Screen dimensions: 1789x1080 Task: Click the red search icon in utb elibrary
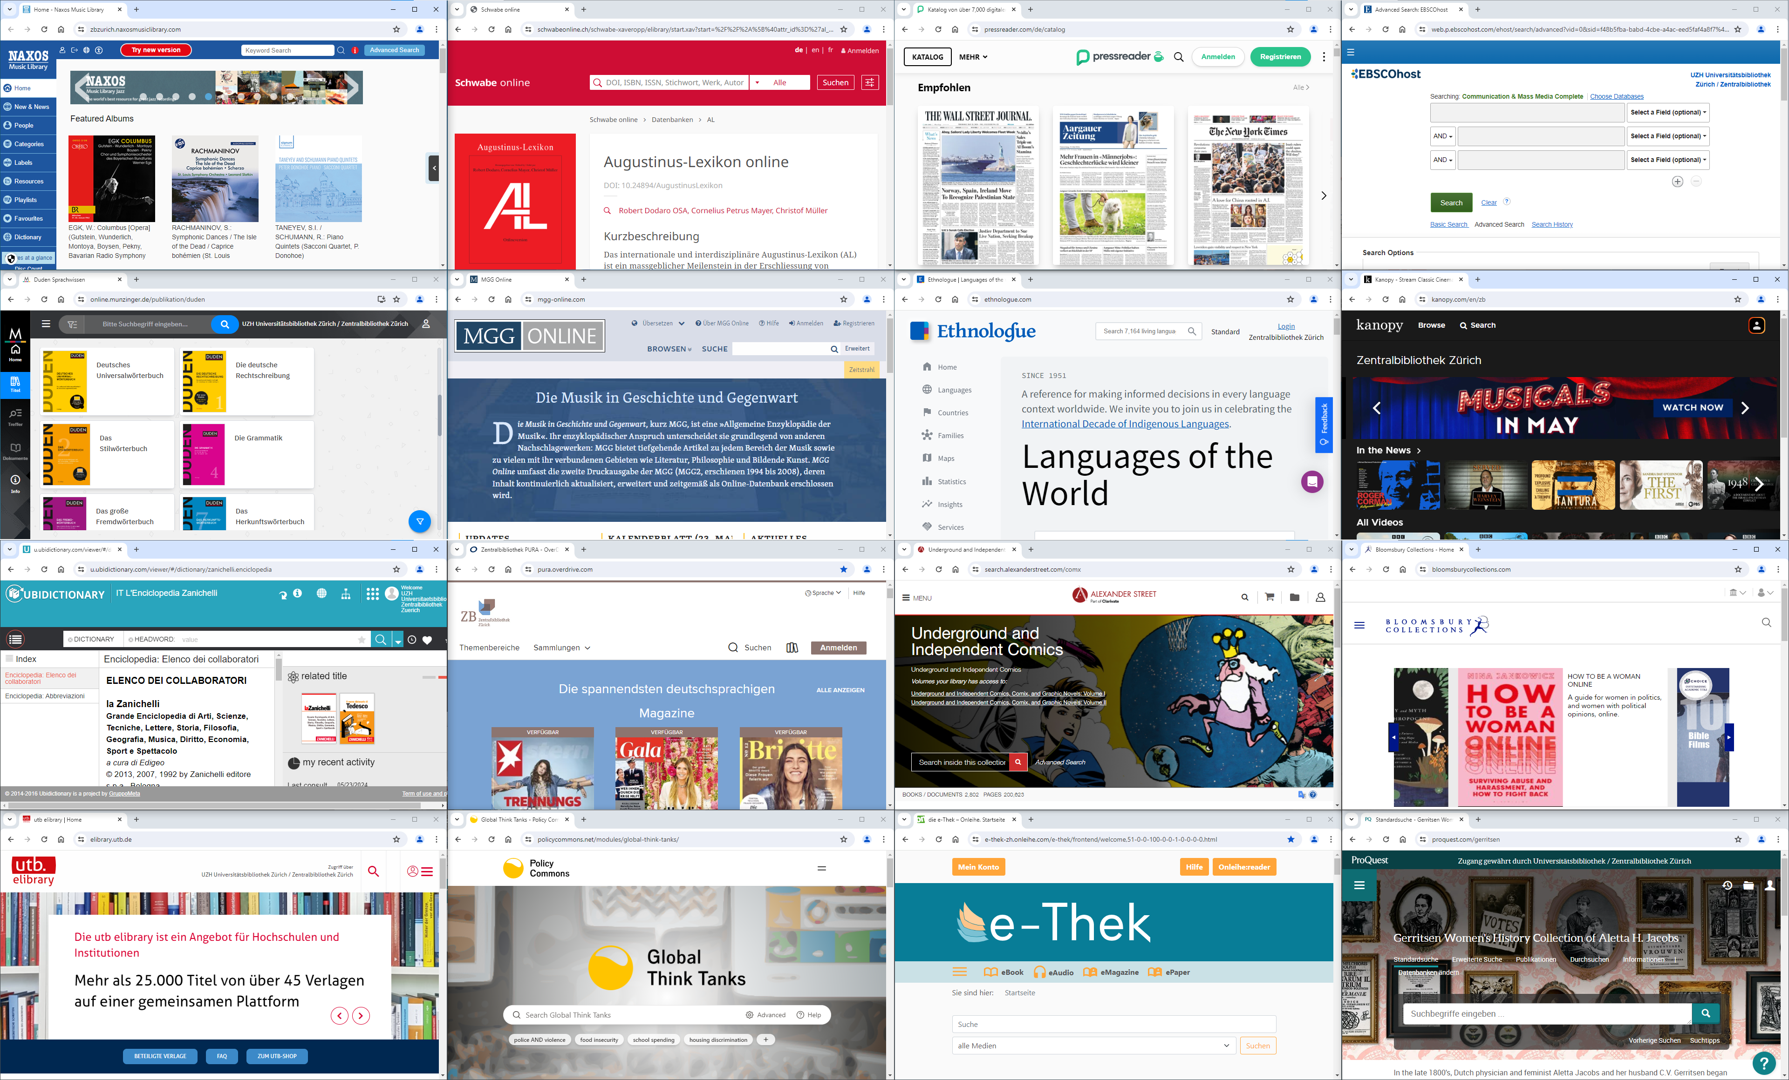(x=373, y=871)
